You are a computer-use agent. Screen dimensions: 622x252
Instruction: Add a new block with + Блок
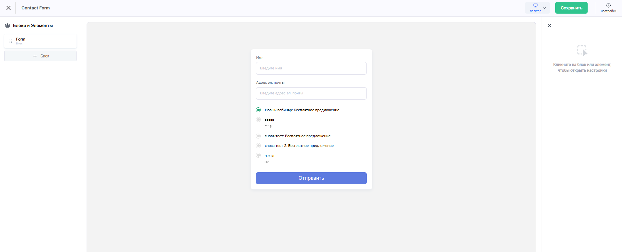[40, 56]
